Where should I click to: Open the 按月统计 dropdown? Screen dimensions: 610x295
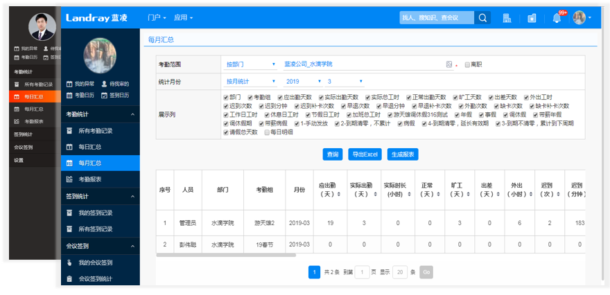250,82
